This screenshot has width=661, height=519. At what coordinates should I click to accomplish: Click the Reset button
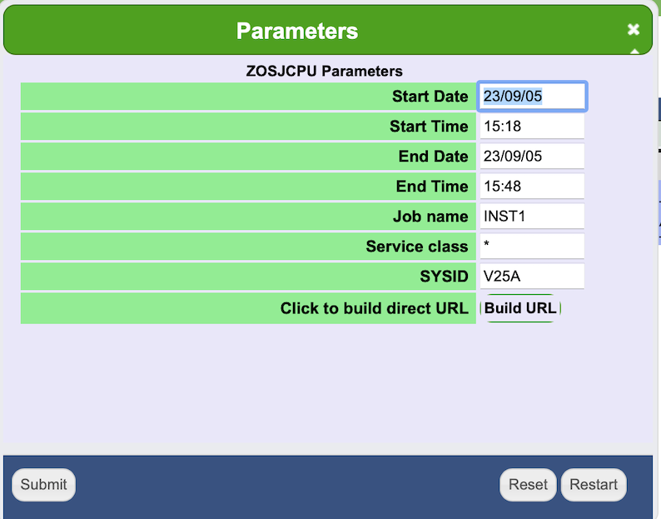click(x=528, y=485)
